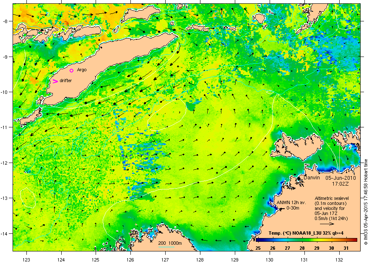369x264 pixels.
Task: Click the '200 1000m' contour legend text
Action: [170, 243]
